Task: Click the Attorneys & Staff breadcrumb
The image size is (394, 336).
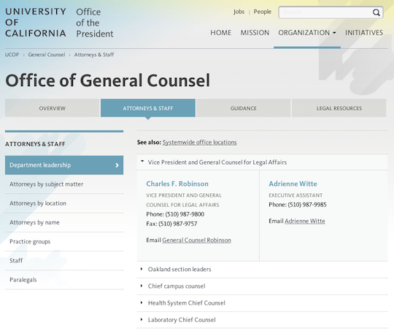Action: pyautogui.click(x=94, y=55)
